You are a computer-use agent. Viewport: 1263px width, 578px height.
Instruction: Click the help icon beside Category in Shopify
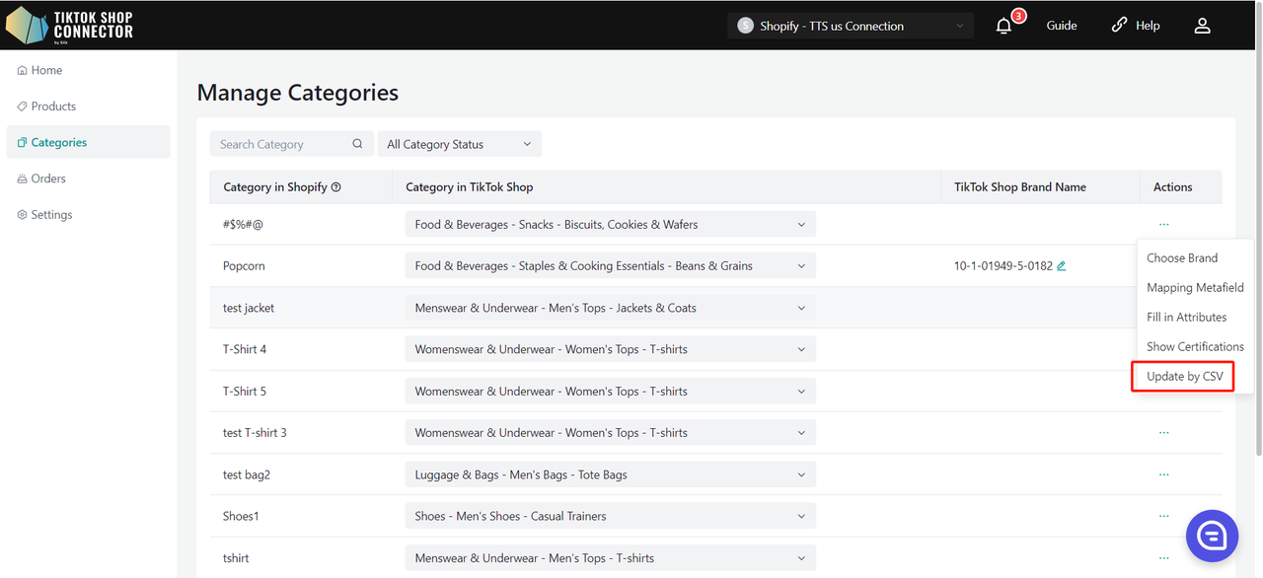(x=336, y=187)
